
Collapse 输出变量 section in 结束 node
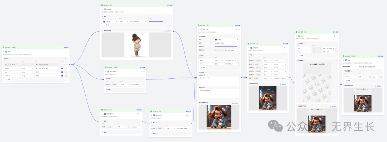coord(344,71)
